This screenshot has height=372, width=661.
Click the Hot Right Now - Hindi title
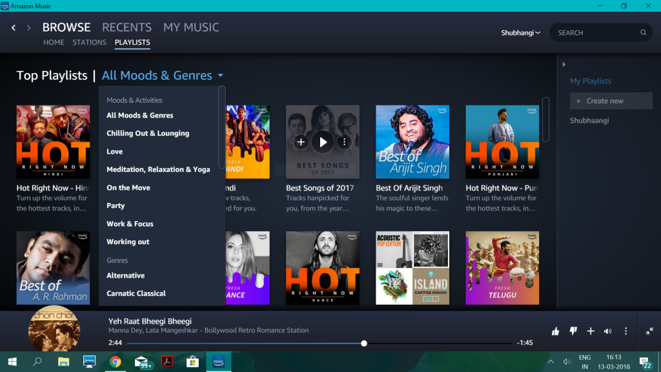tap(53, 188)
